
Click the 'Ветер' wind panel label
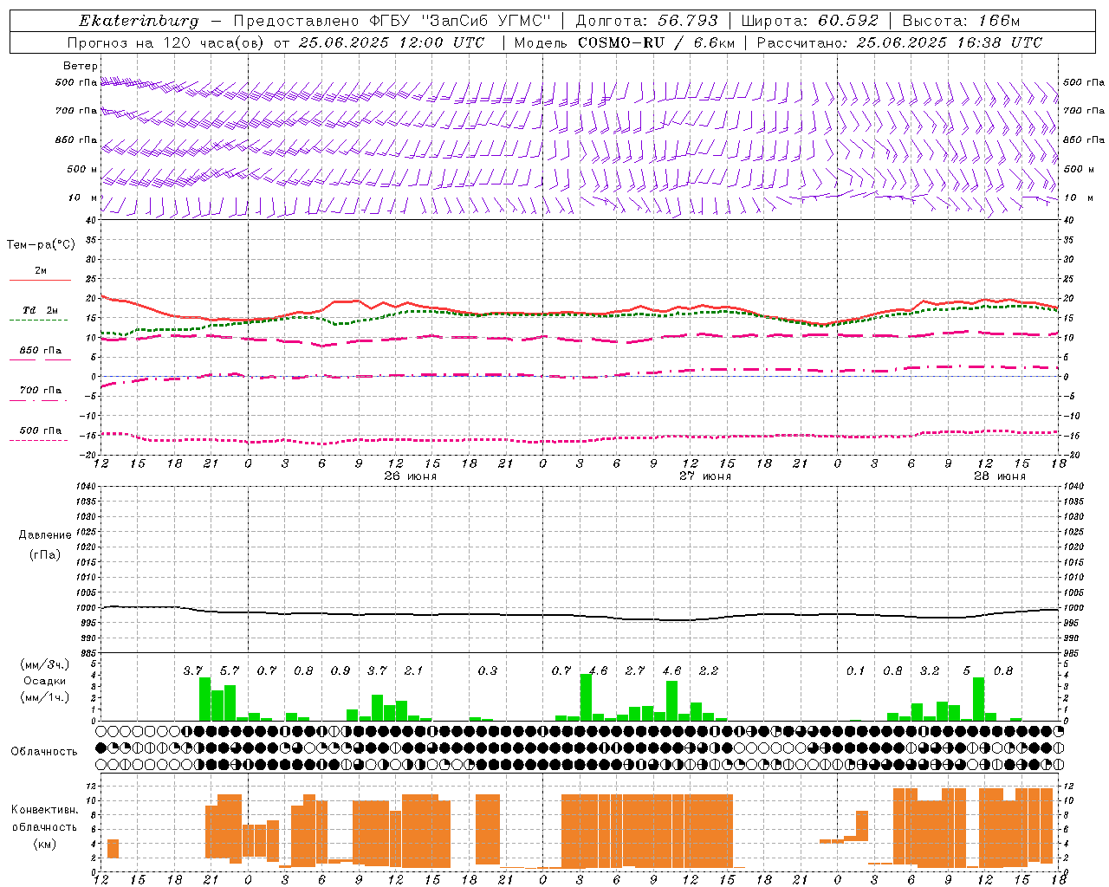tap(81, 66)
